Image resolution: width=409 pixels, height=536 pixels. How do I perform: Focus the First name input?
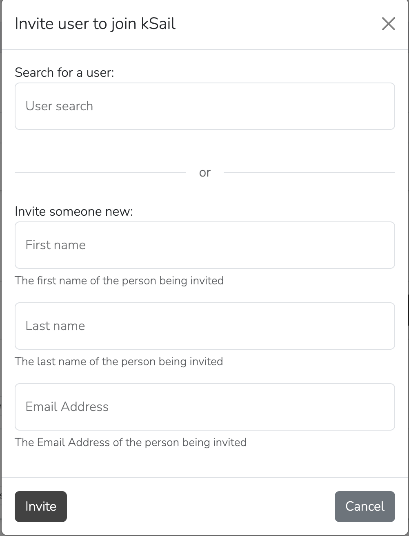pyautogui.click(x=204, y=245)
